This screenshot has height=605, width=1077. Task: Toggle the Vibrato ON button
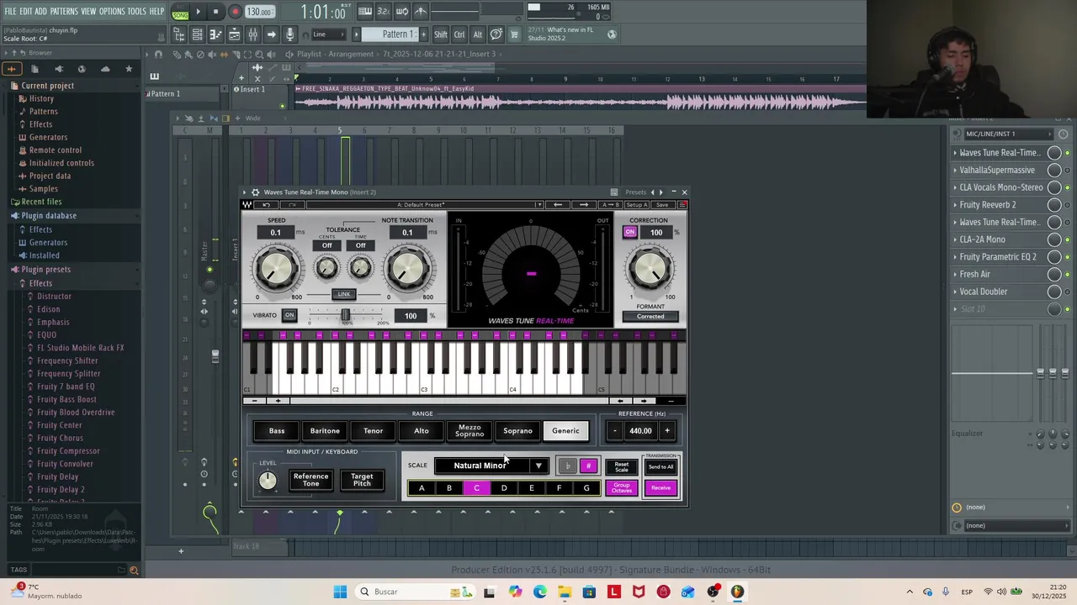289,316
